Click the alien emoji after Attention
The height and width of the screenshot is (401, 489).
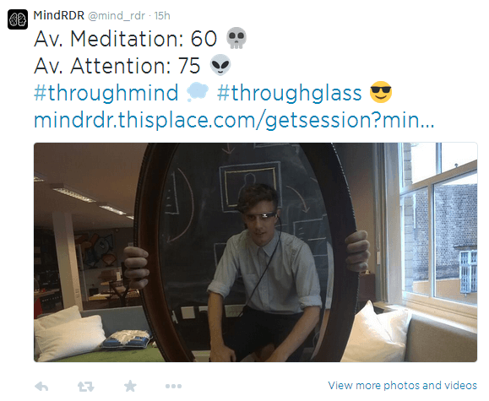[x=220, y=65]
